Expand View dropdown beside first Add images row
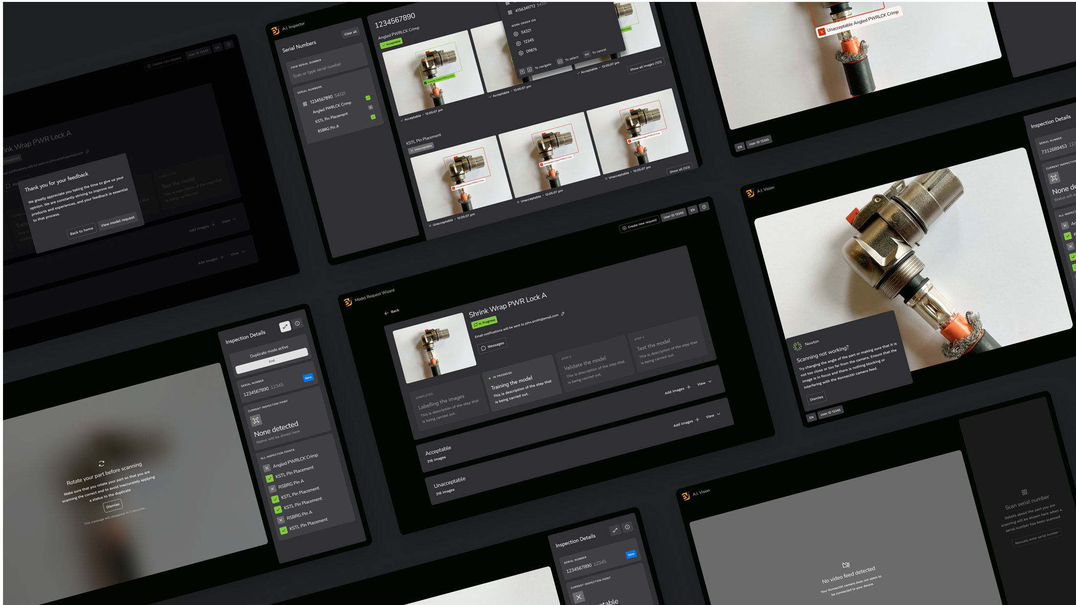 [x=705, y=383]
